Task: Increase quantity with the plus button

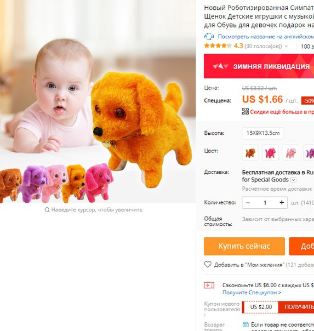Action: click(282, 203)
